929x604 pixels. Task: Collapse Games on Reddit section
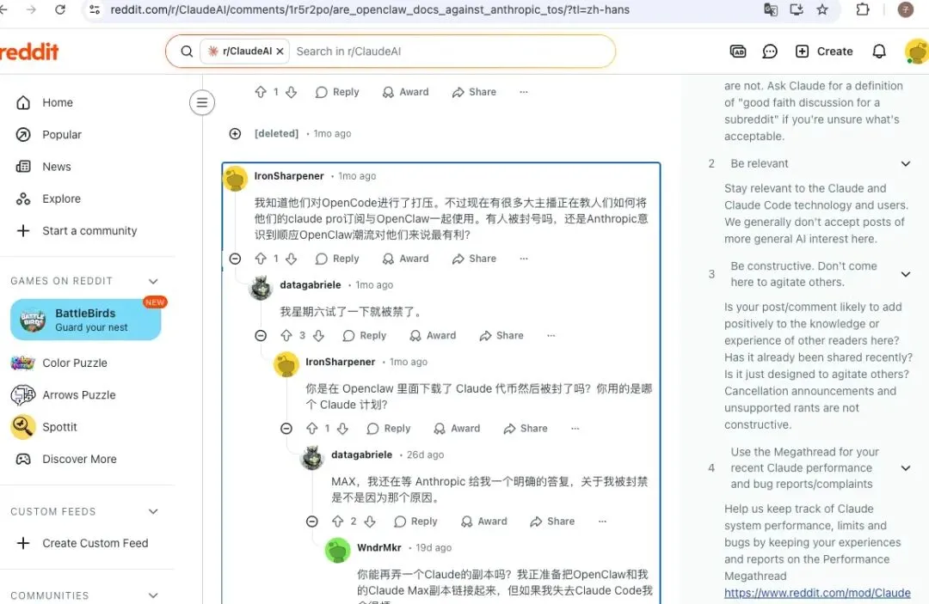click(x=153, y=281)
